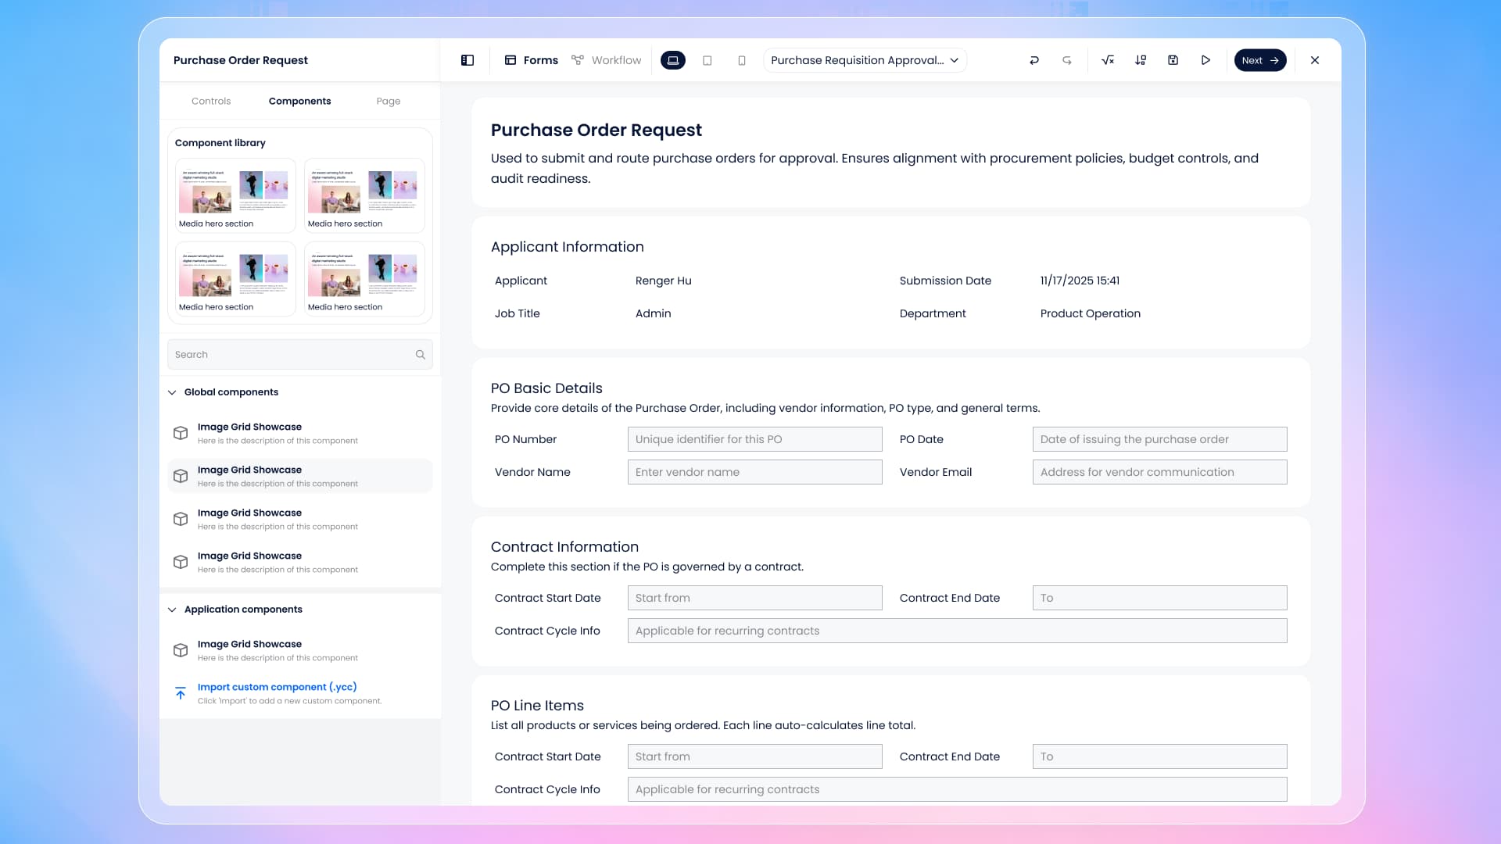Screen dimensions: 1501x844
Task: Click the sort order icon
Action: pyautogui.click(x=1141, y=60)
